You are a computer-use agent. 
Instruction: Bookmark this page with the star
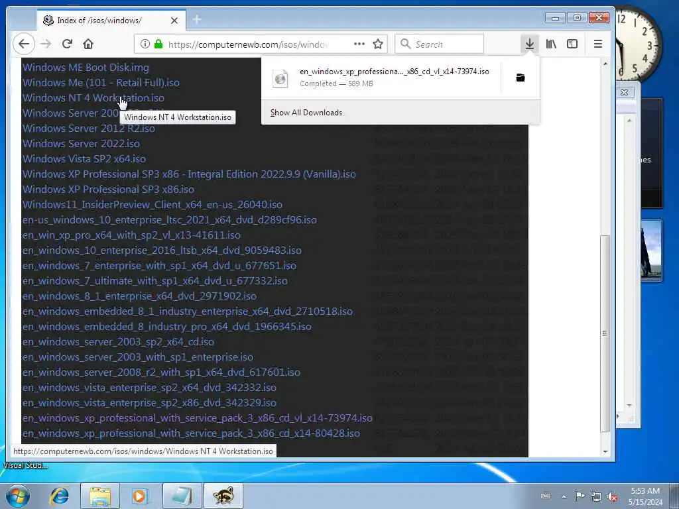378,44
